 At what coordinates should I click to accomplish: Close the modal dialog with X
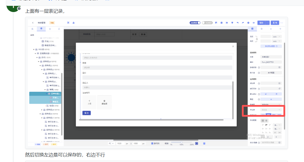[x=233, y=46]
